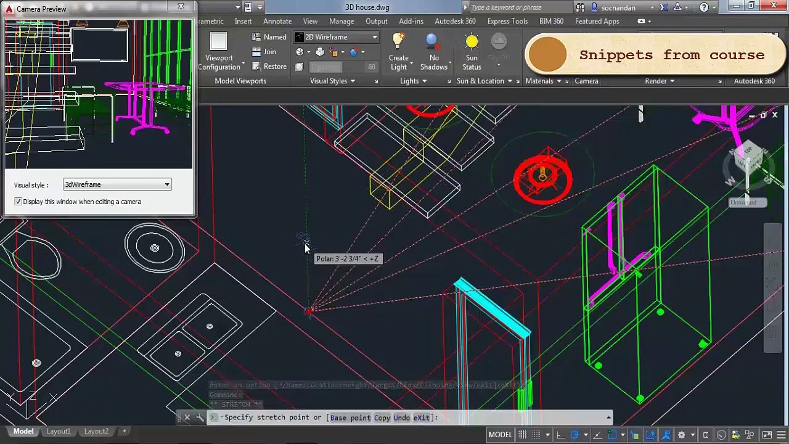
Task: Toggle the grid display status icon
Action: coord(523,435)
